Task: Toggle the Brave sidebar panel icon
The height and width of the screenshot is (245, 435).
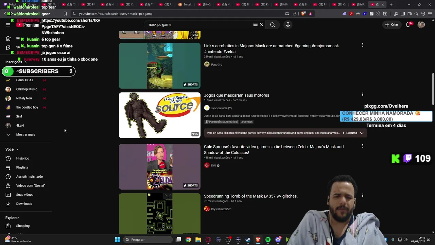Action: [x=403, y=14]
